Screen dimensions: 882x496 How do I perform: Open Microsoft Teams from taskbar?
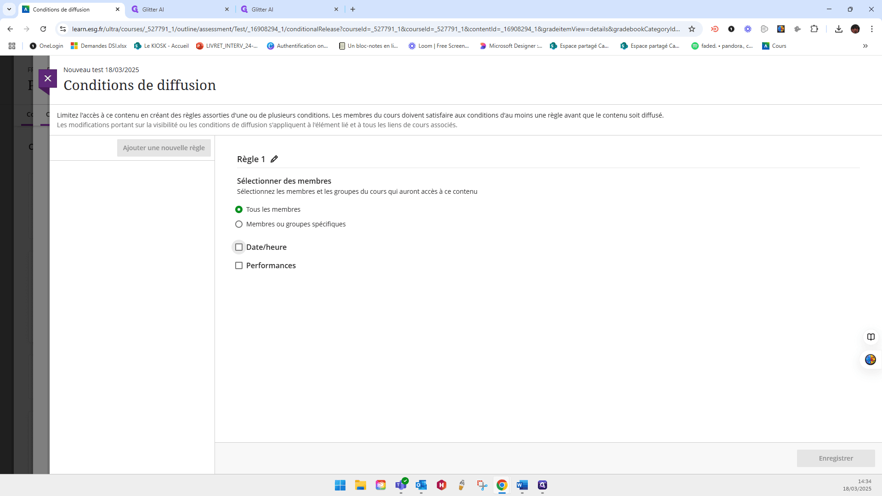(401, 485)
